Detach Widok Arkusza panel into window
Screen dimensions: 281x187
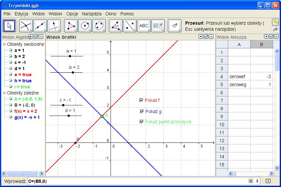click(x=271, y=37)
